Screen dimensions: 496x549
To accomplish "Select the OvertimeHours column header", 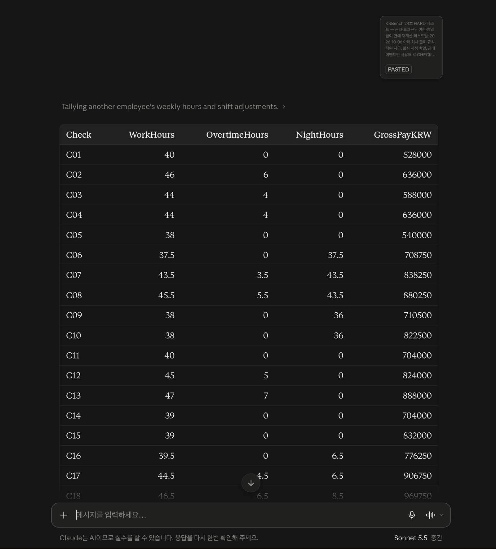I will tap(237, 135).
